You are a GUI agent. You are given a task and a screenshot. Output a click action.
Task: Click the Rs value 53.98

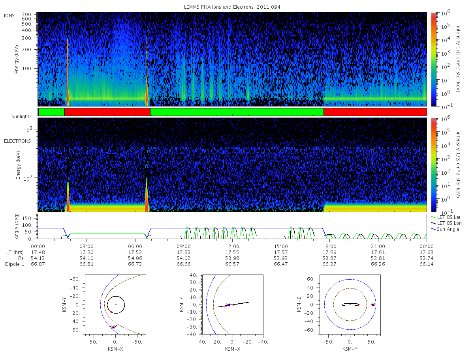click(233, 258)
